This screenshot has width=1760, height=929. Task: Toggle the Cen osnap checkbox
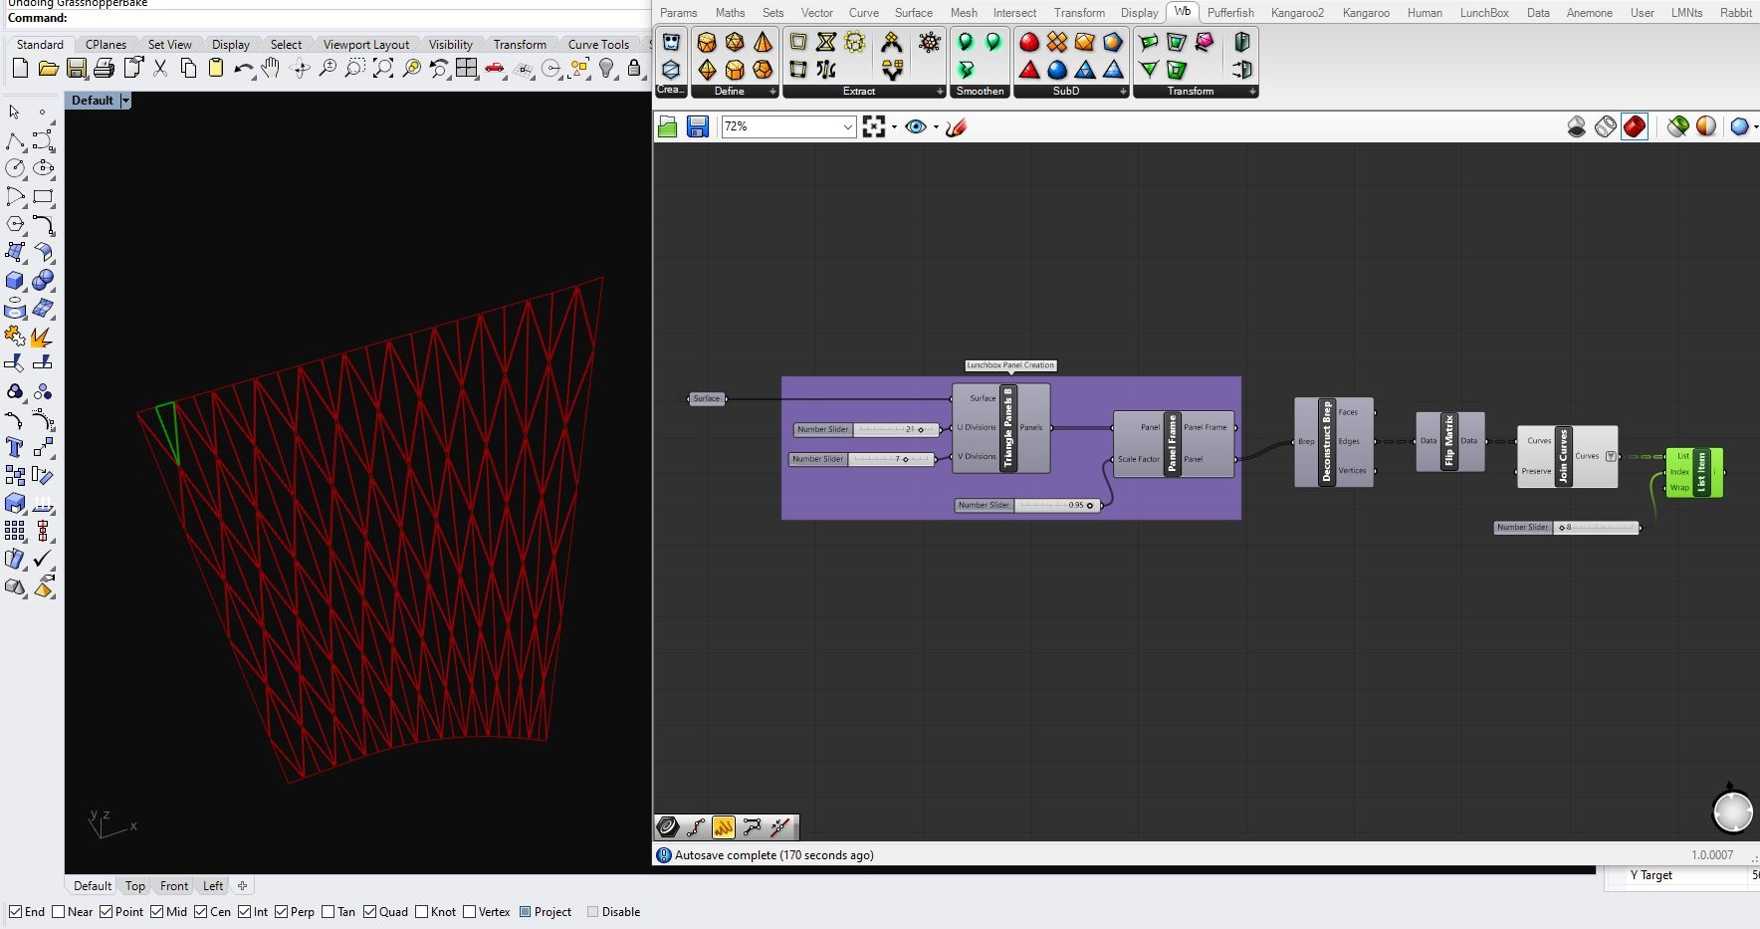(x=201, y=912)
